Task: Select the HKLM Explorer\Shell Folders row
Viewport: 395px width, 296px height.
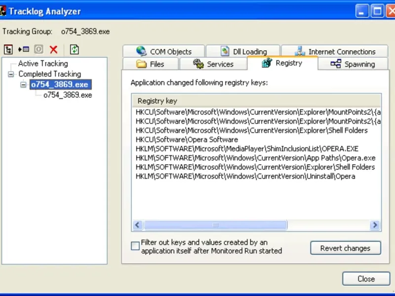Action: point(255,167)
